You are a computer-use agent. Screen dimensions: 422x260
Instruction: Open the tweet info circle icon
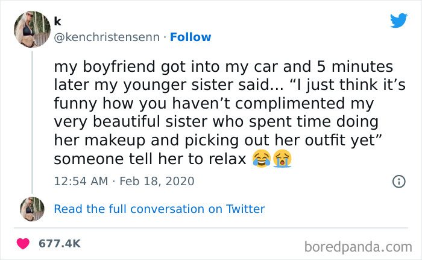point(398,180)
